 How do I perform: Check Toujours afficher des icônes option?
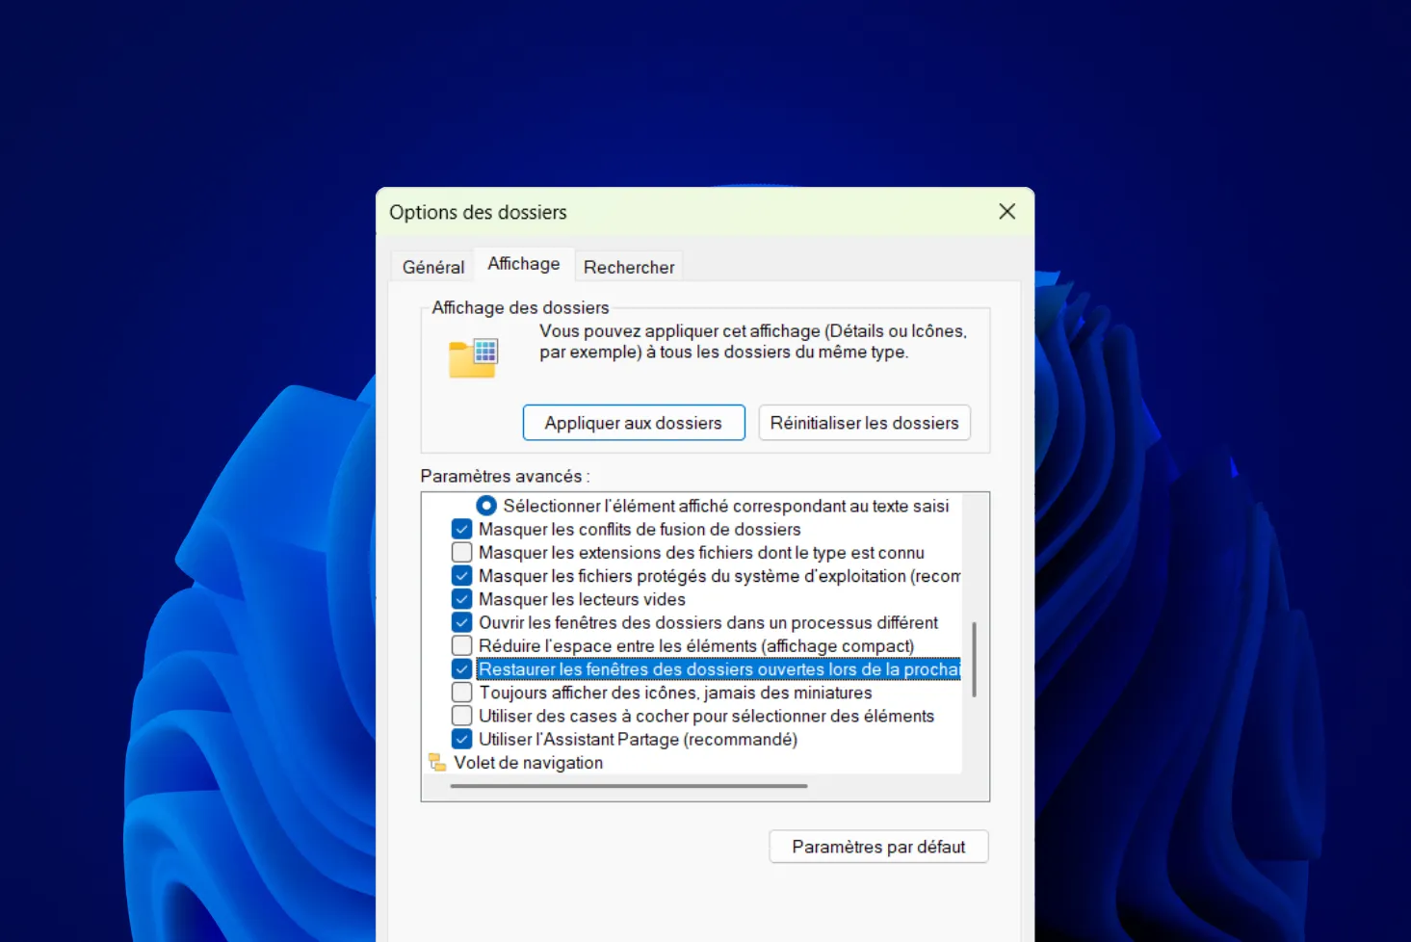(x=462, y=693)
